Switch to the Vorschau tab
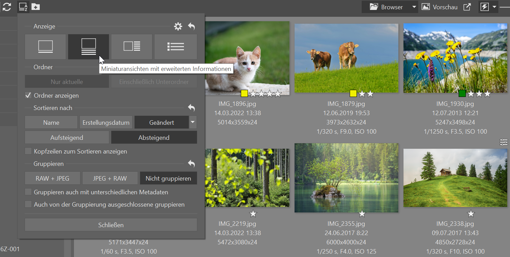The image size is (510, 257). coord(440,7)
